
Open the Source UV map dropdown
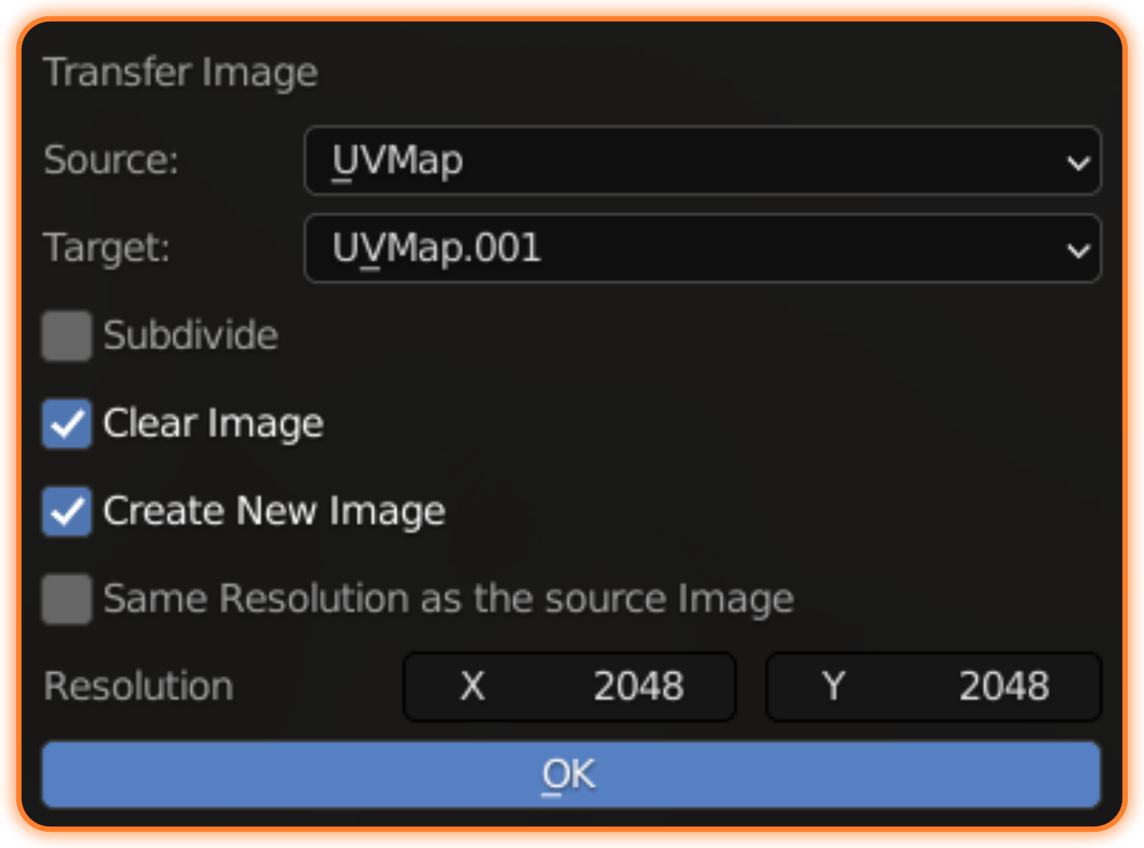click(x=703, y=160)
